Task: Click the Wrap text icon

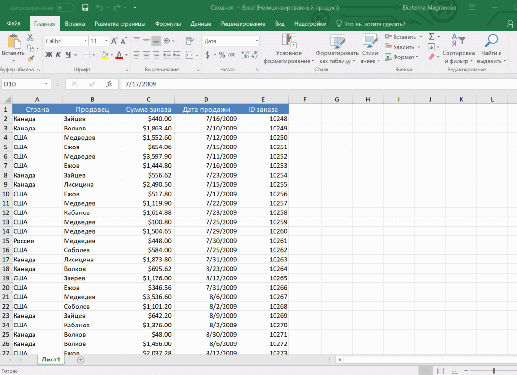Action: pyautogui.click(x=190, y=41)
